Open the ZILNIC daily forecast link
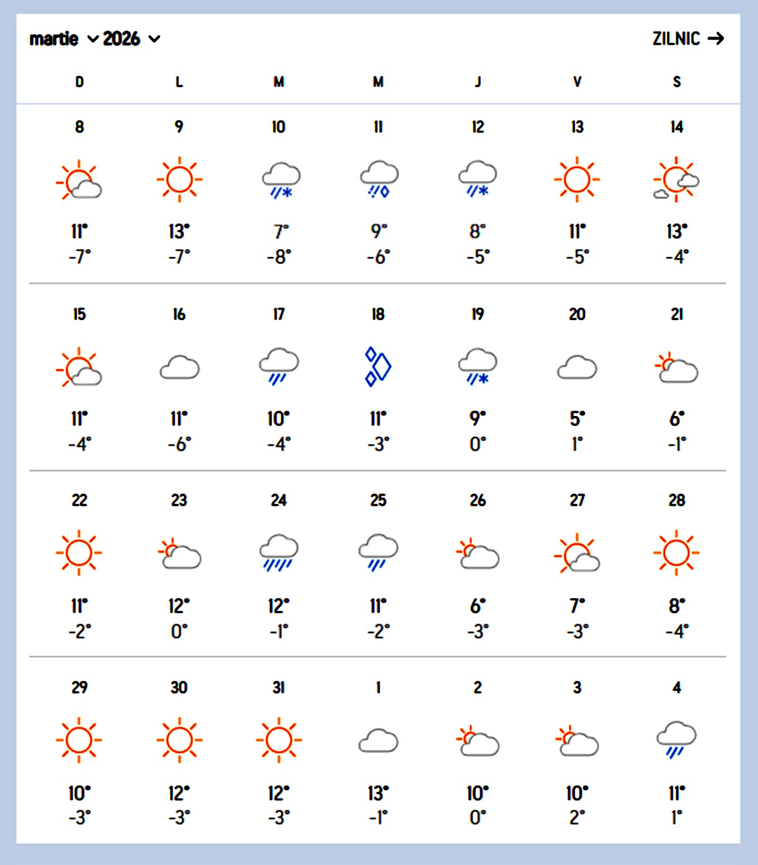 click(688, 38)
